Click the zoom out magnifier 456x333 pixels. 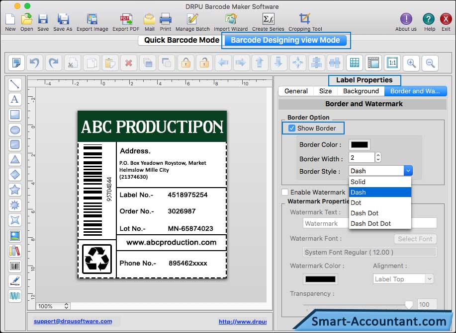point(430,63)
